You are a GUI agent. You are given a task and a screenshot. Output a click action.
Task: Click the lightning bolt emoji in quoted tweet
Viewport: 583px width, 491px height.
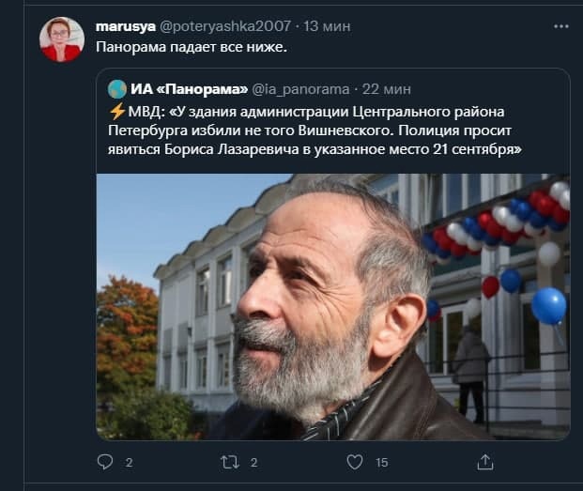click(117, 112)
